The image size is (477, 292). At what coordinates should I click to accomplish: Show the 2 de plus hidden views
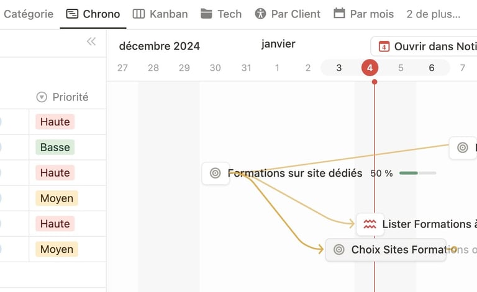(433, 14)
